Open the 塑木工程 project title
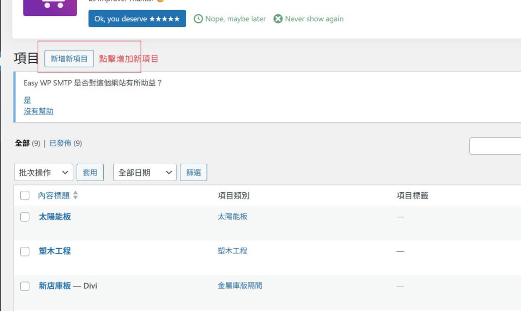Viewport: 521px width, 326px height. click(55, 251)
